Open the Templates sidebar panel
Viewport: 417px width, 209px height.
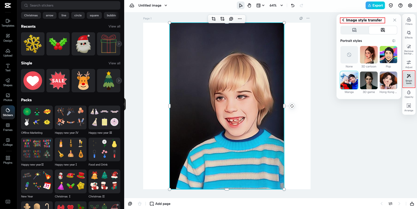coord(8,23)
